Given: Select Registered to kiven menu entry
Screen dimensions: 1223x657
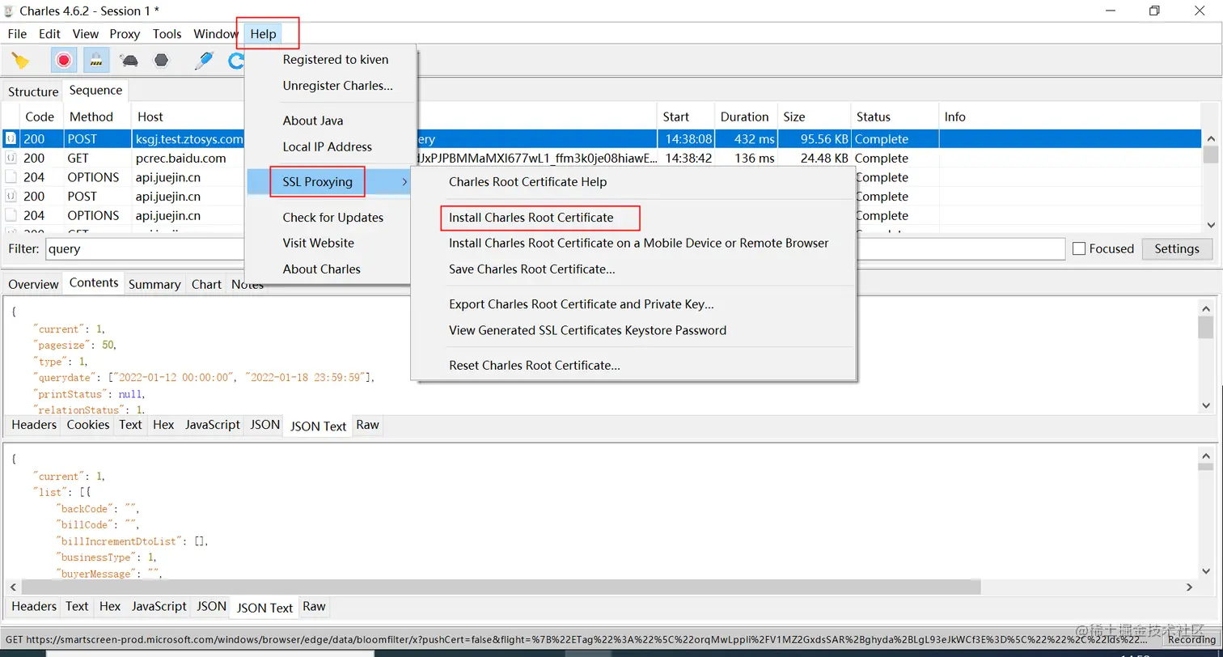Looking at the screenshot, I should [x=335, y=60].
